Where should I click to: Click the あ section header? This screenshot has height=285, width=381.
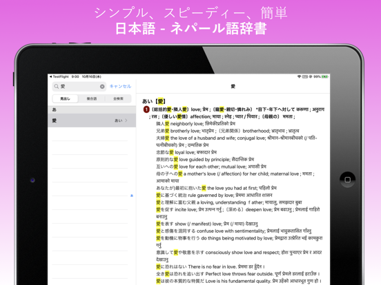coord(92,109)
